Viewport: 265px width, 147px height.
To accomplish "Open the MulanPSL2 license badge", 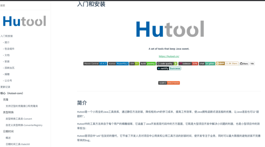I will click(118, 63).
